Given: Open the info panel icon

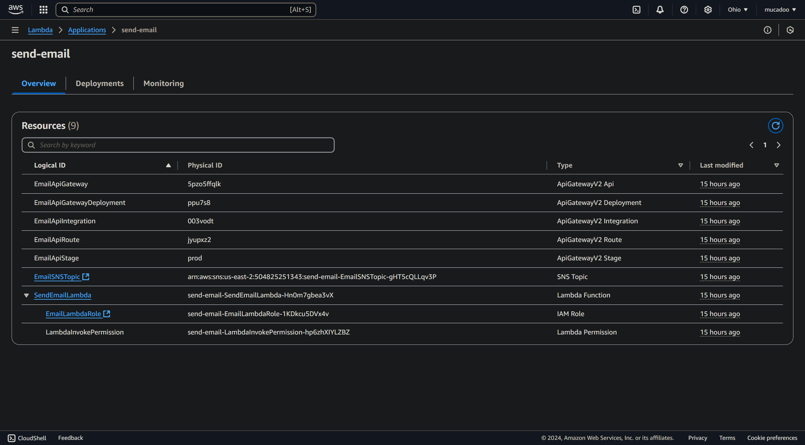Looking at the screenshot, I should click(768, 30).
